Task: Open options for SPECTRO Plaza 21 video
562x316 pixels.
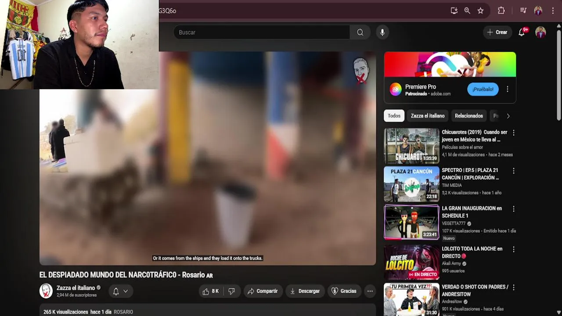Action: click(513, 171)
